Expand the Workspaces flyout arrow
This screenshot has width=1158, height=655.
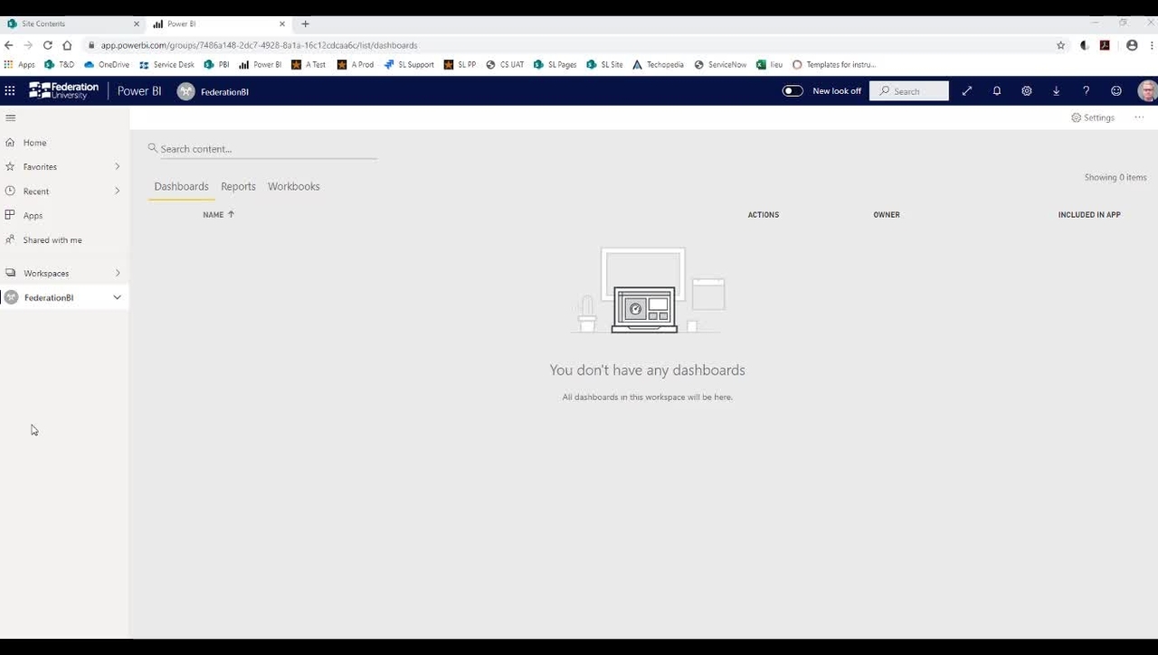click(117, 273)
